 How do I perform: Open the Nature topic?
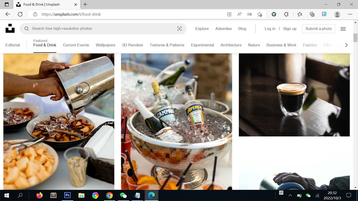click(254, 45)
